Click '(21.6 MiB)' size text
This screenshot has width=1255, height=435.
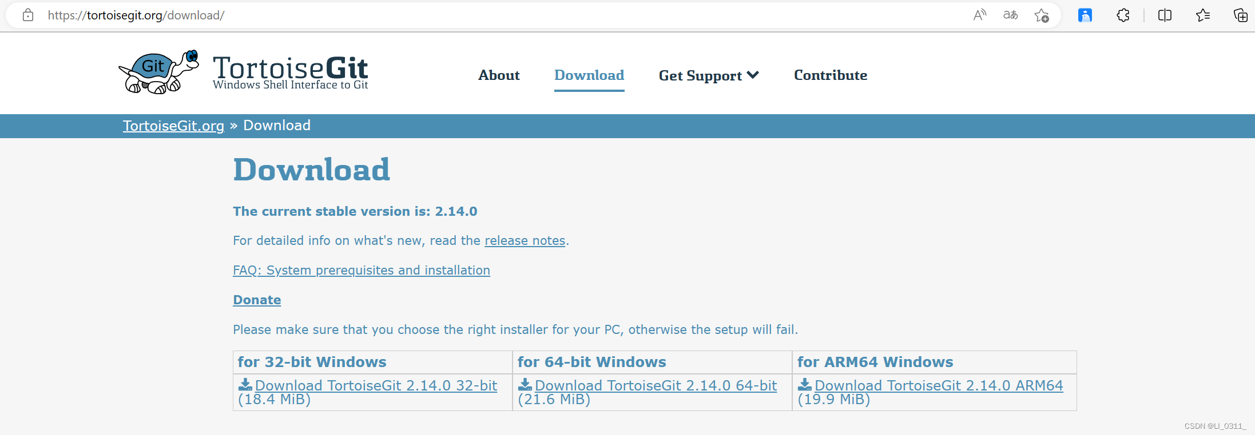[x=554, y=400]
